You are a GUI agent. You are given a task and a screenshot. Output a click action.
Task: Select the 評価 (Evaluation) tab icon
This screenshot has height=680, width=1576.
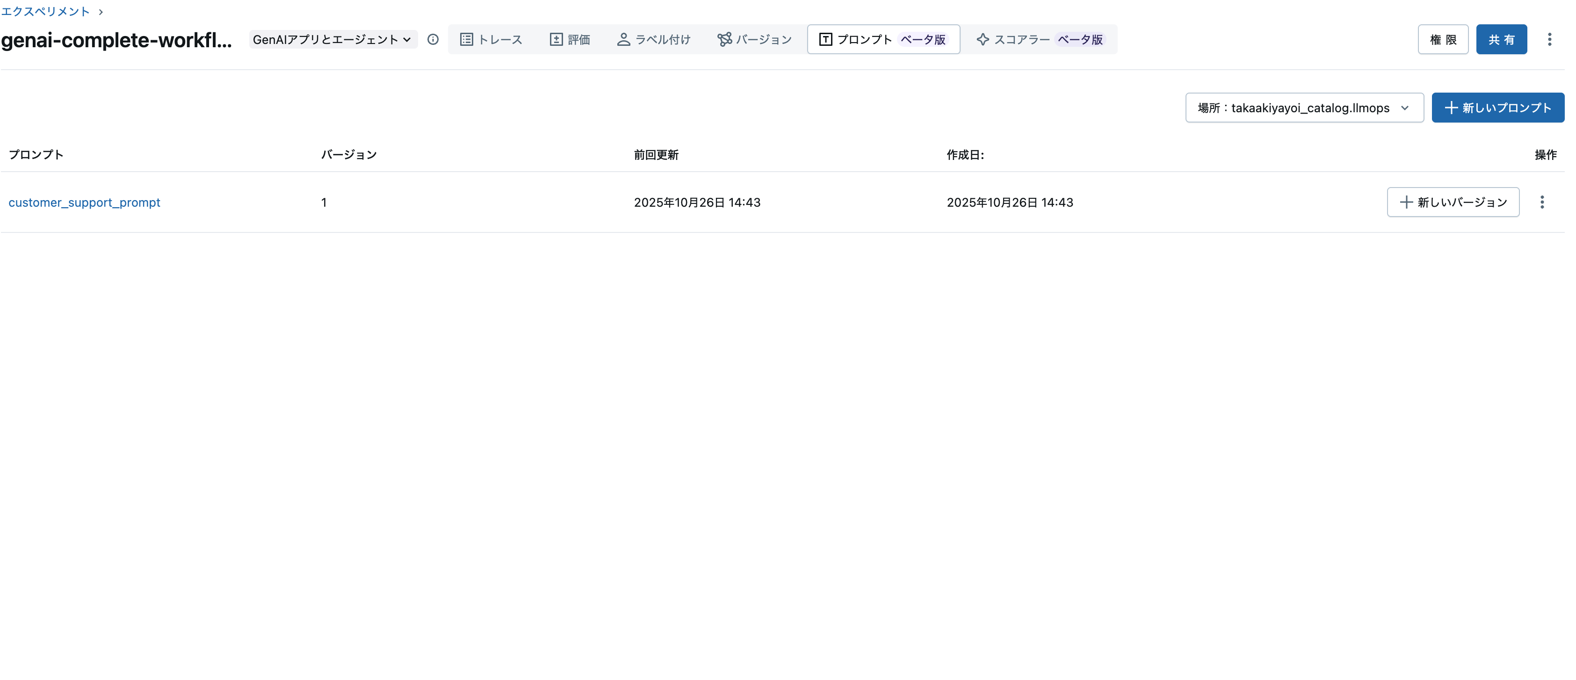click(x=556, y=39)
